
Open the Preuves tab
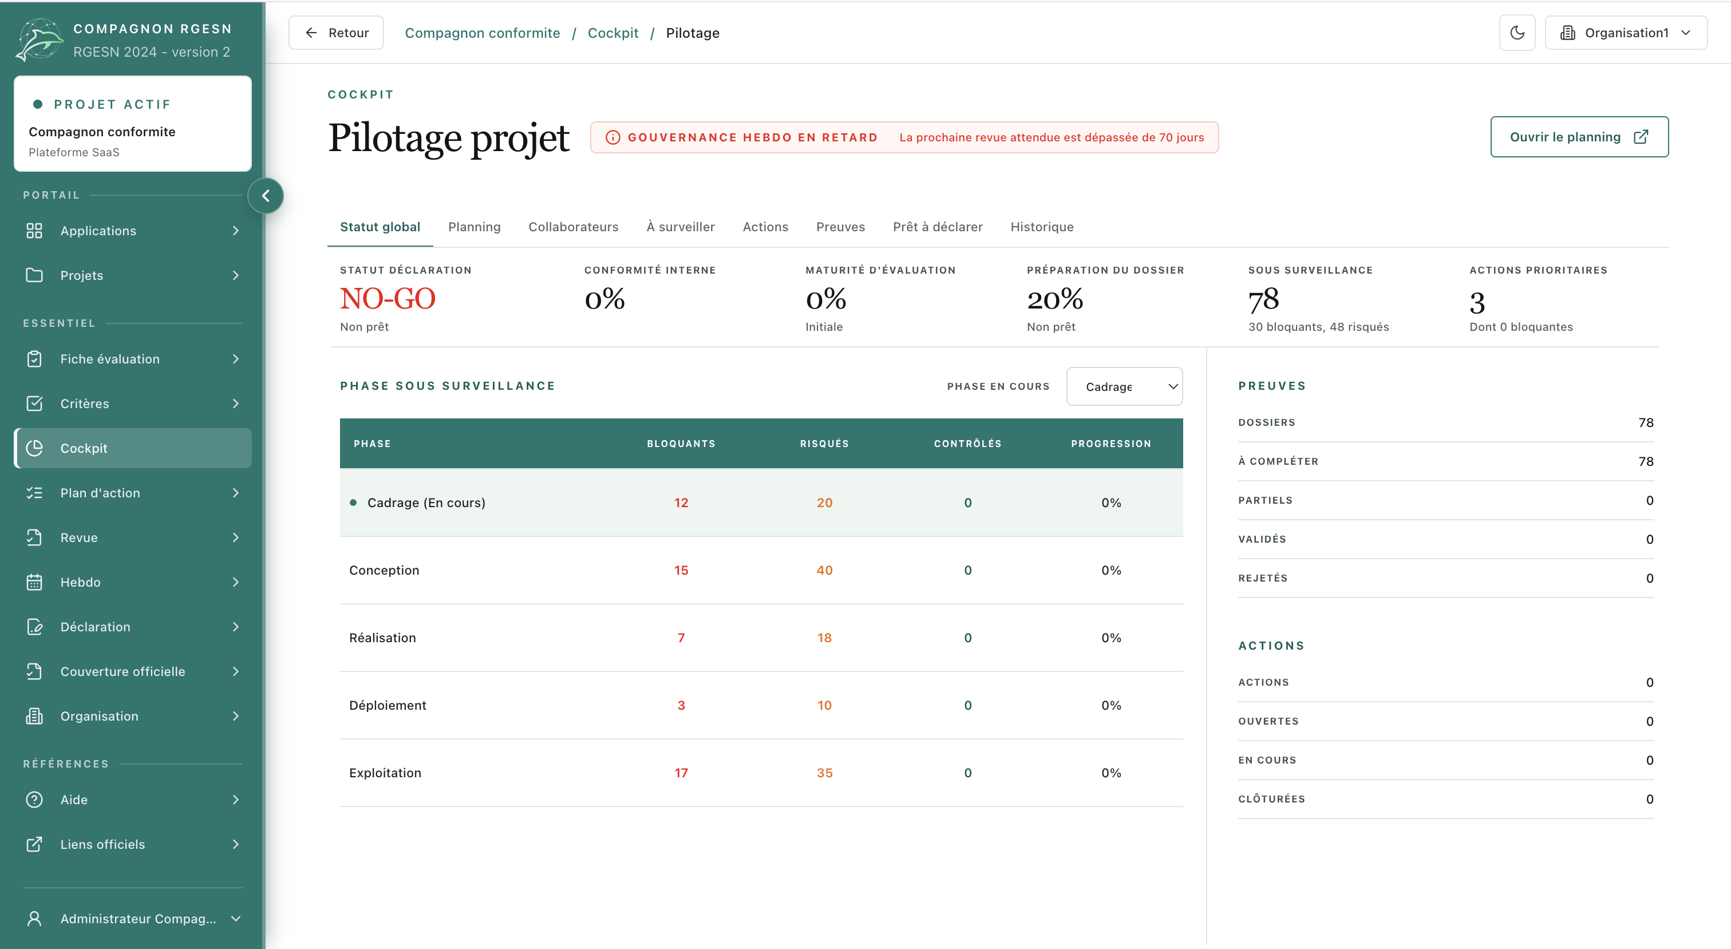840,227
